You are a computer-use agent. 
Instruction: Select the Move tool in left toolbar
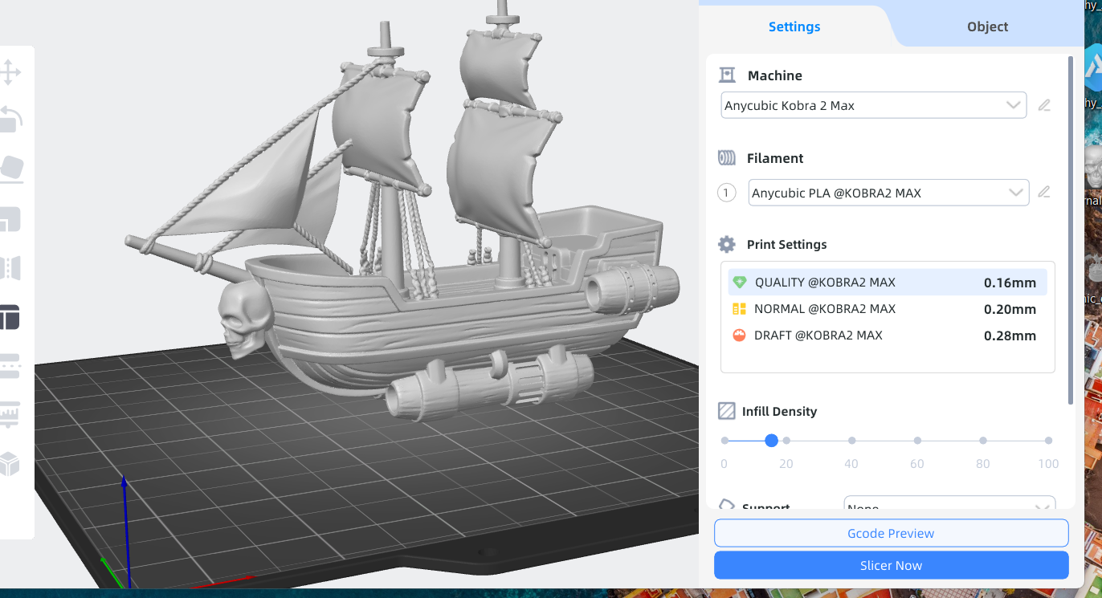coord(10,72)
